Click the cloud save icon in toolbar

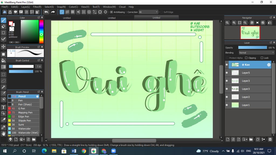point(5,12)
